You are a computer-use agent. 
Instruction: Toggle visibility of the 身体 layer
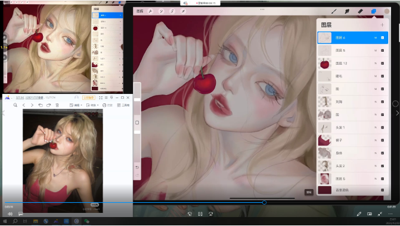point(382,153)
